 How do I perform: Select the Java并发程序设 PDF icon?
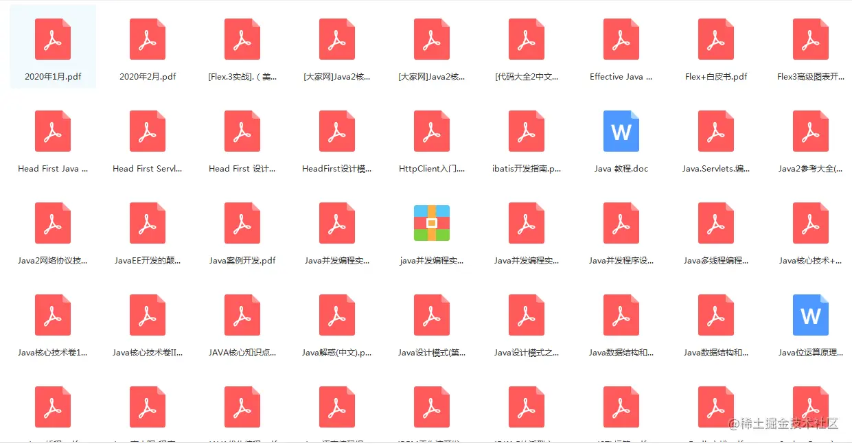point(621,223)
